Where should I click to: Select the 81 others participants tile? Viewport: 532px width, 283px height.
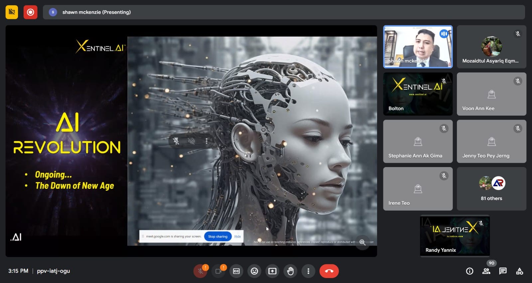point(491,189)
